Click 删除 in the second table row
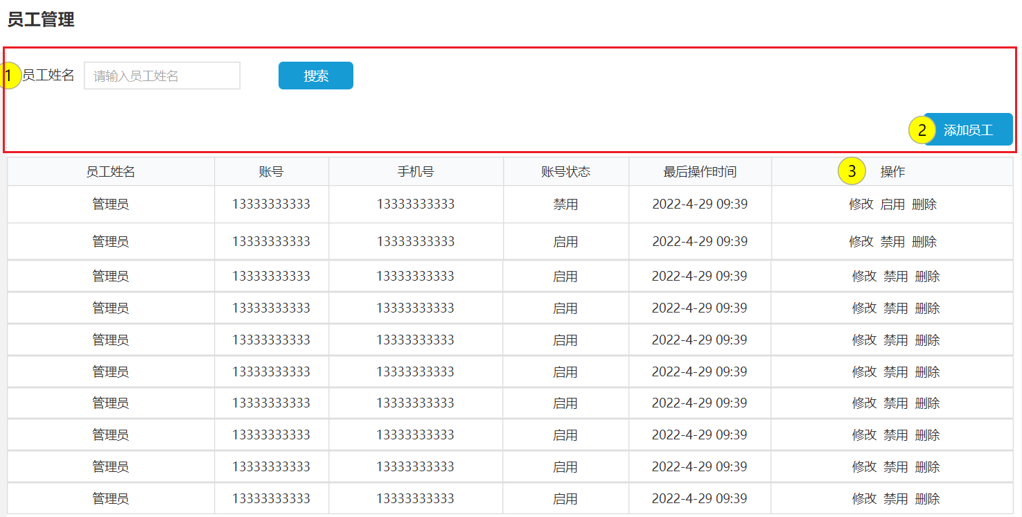The width and height of the screenshot is (1022, 517). point(924,242)
